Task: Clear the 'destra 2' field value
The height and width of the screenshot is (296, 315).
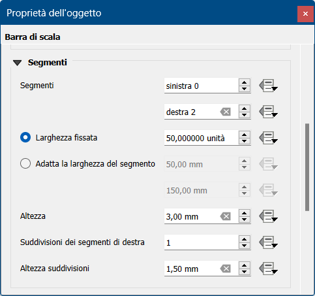Action: [226, 112]
